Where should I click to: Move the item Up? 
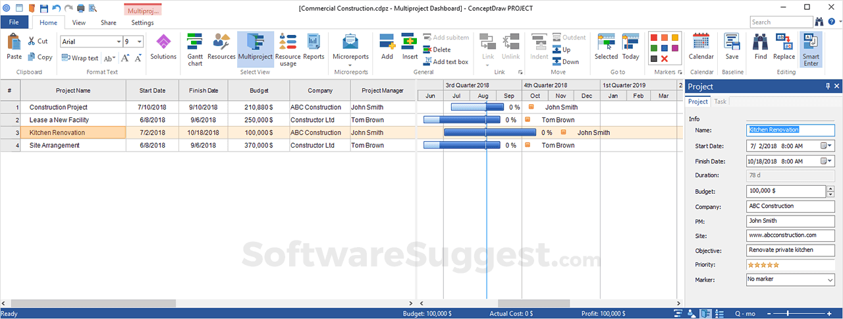pos(562,49)
